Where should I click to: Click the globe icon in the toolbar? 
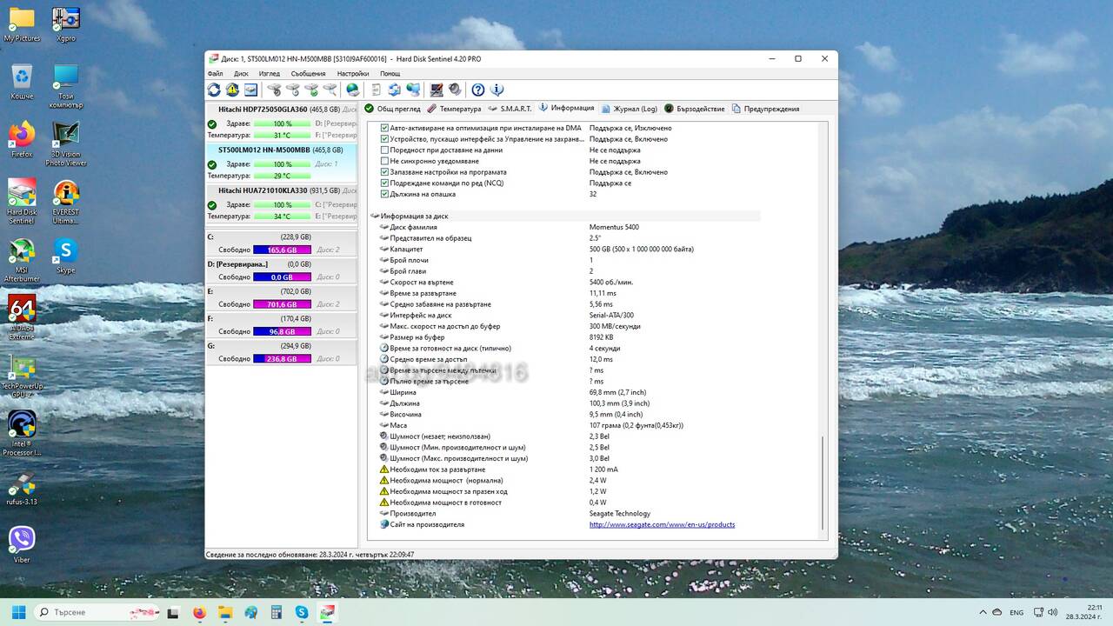[x=352, y=90]
